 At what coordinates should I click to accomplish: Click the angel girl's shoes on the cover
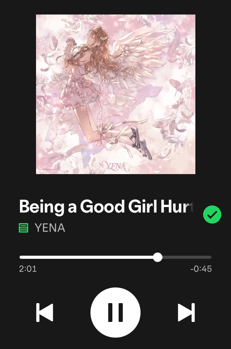pos(141,143)
